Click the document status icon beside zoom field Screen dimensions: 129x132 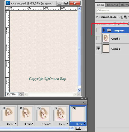pyautogui.click(x=21, y=94)
